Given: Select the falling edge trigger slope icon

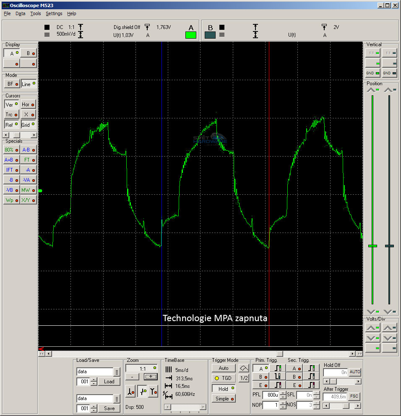Looking at the screenshot, I should (x=278, y=377).
